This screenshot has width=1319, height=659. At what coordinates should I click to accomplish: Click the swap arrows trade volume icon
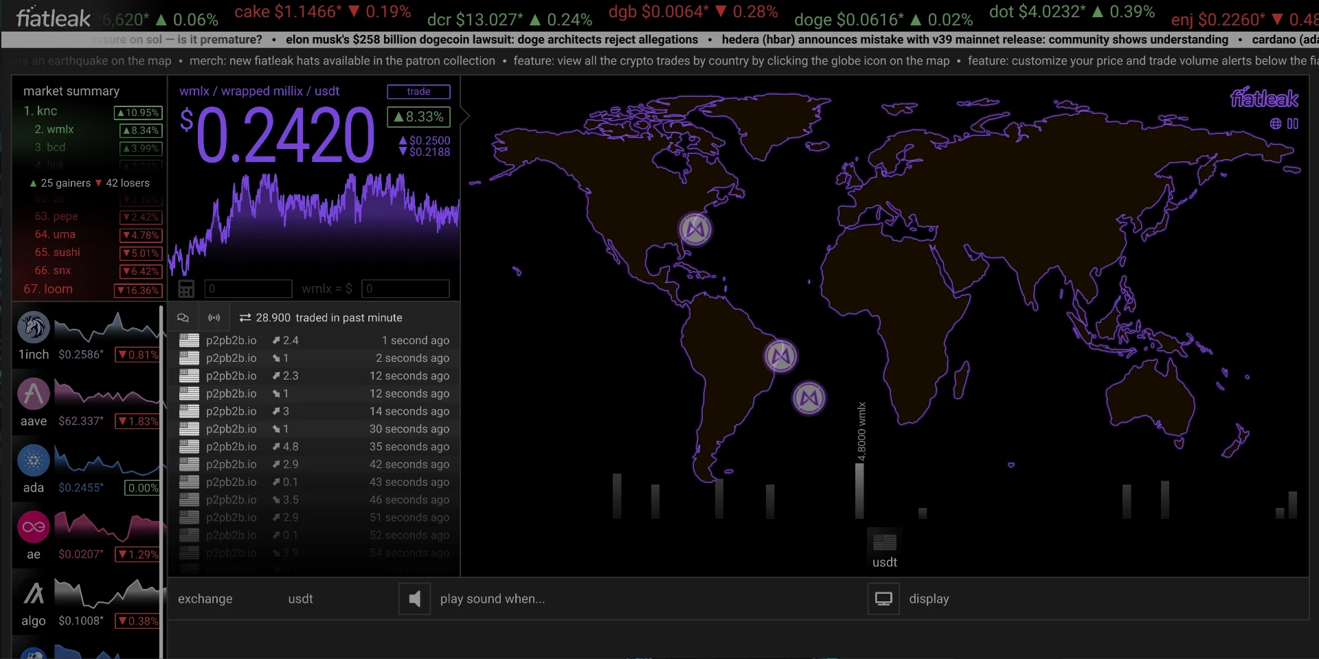(245, 318)
